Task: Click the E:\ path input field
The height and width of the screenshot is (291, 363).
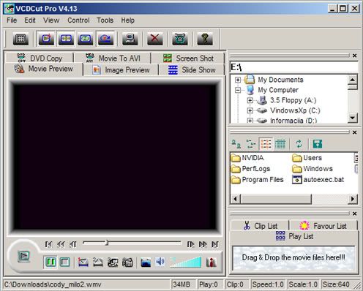Action: [x=293, y=67]
